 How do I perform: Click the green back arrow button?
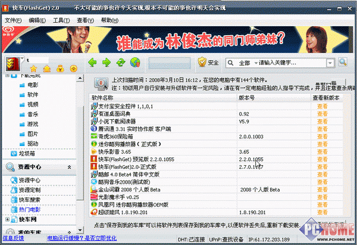[92, 62]
